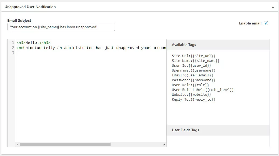This screenshot has width=279, height=156.
Task: Click the scrollbar left arrow in editor
Action: pos(17,145)
